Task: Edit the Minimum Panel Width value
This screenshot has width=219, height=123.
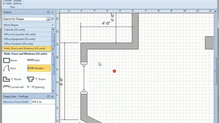Action: point(43,102)
